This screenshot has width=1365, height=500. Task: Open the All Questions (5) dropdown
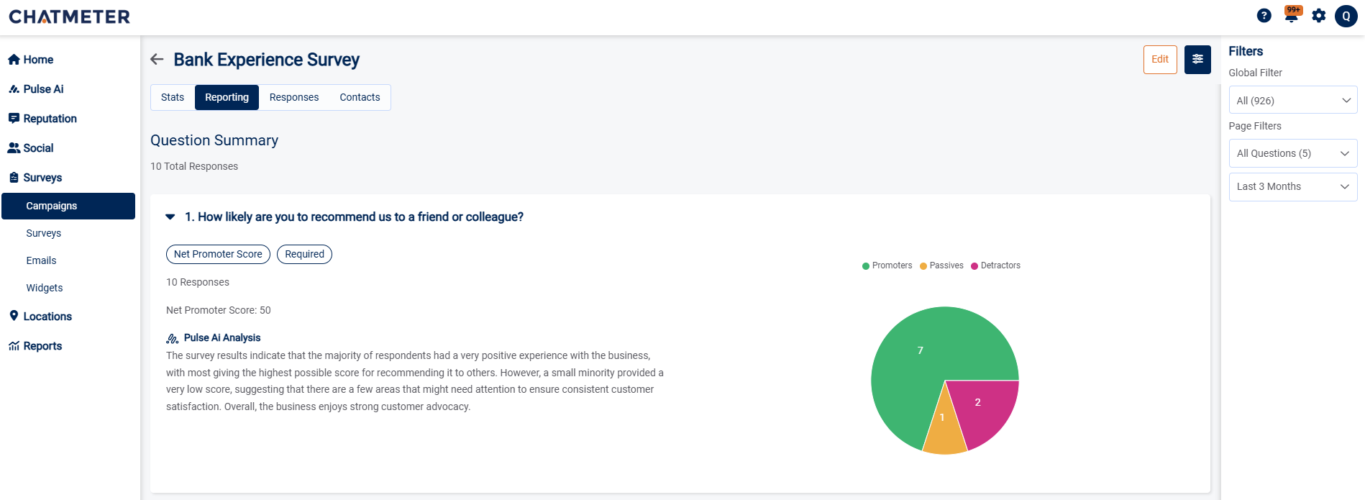coord(1293,153)
